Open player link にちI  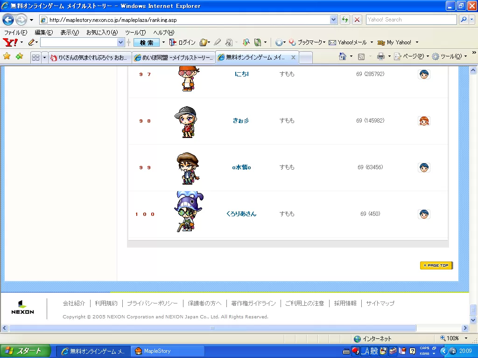[242, 74]
